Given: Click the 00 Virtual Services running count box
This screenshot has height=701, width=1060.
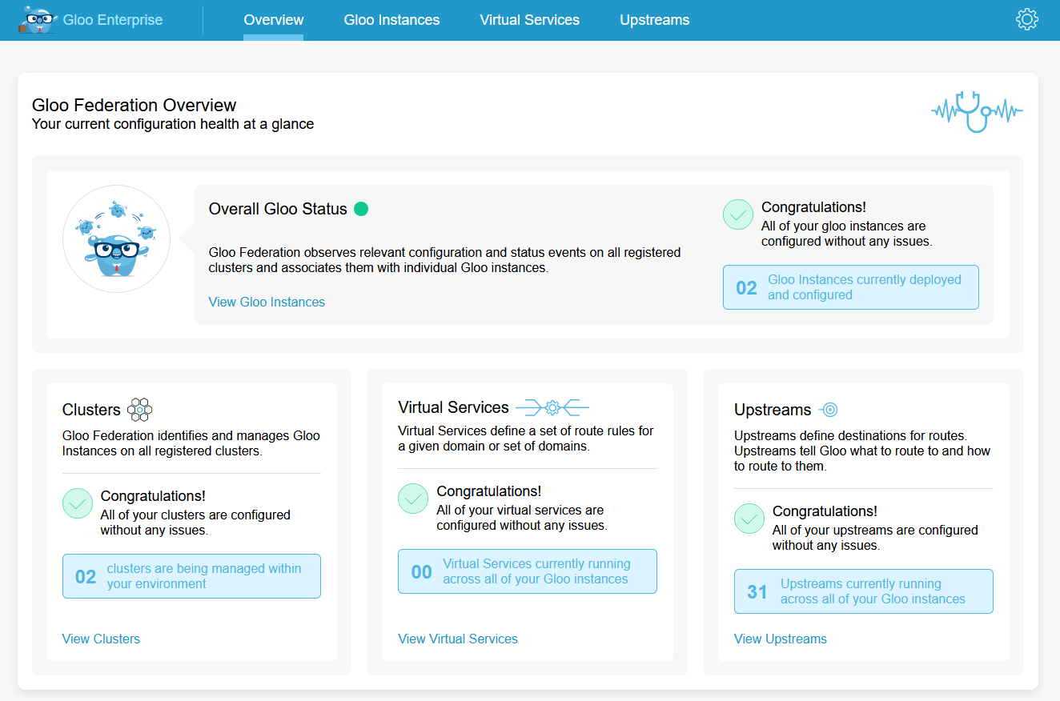Looking at the screenshot, I should click(528, 571).
